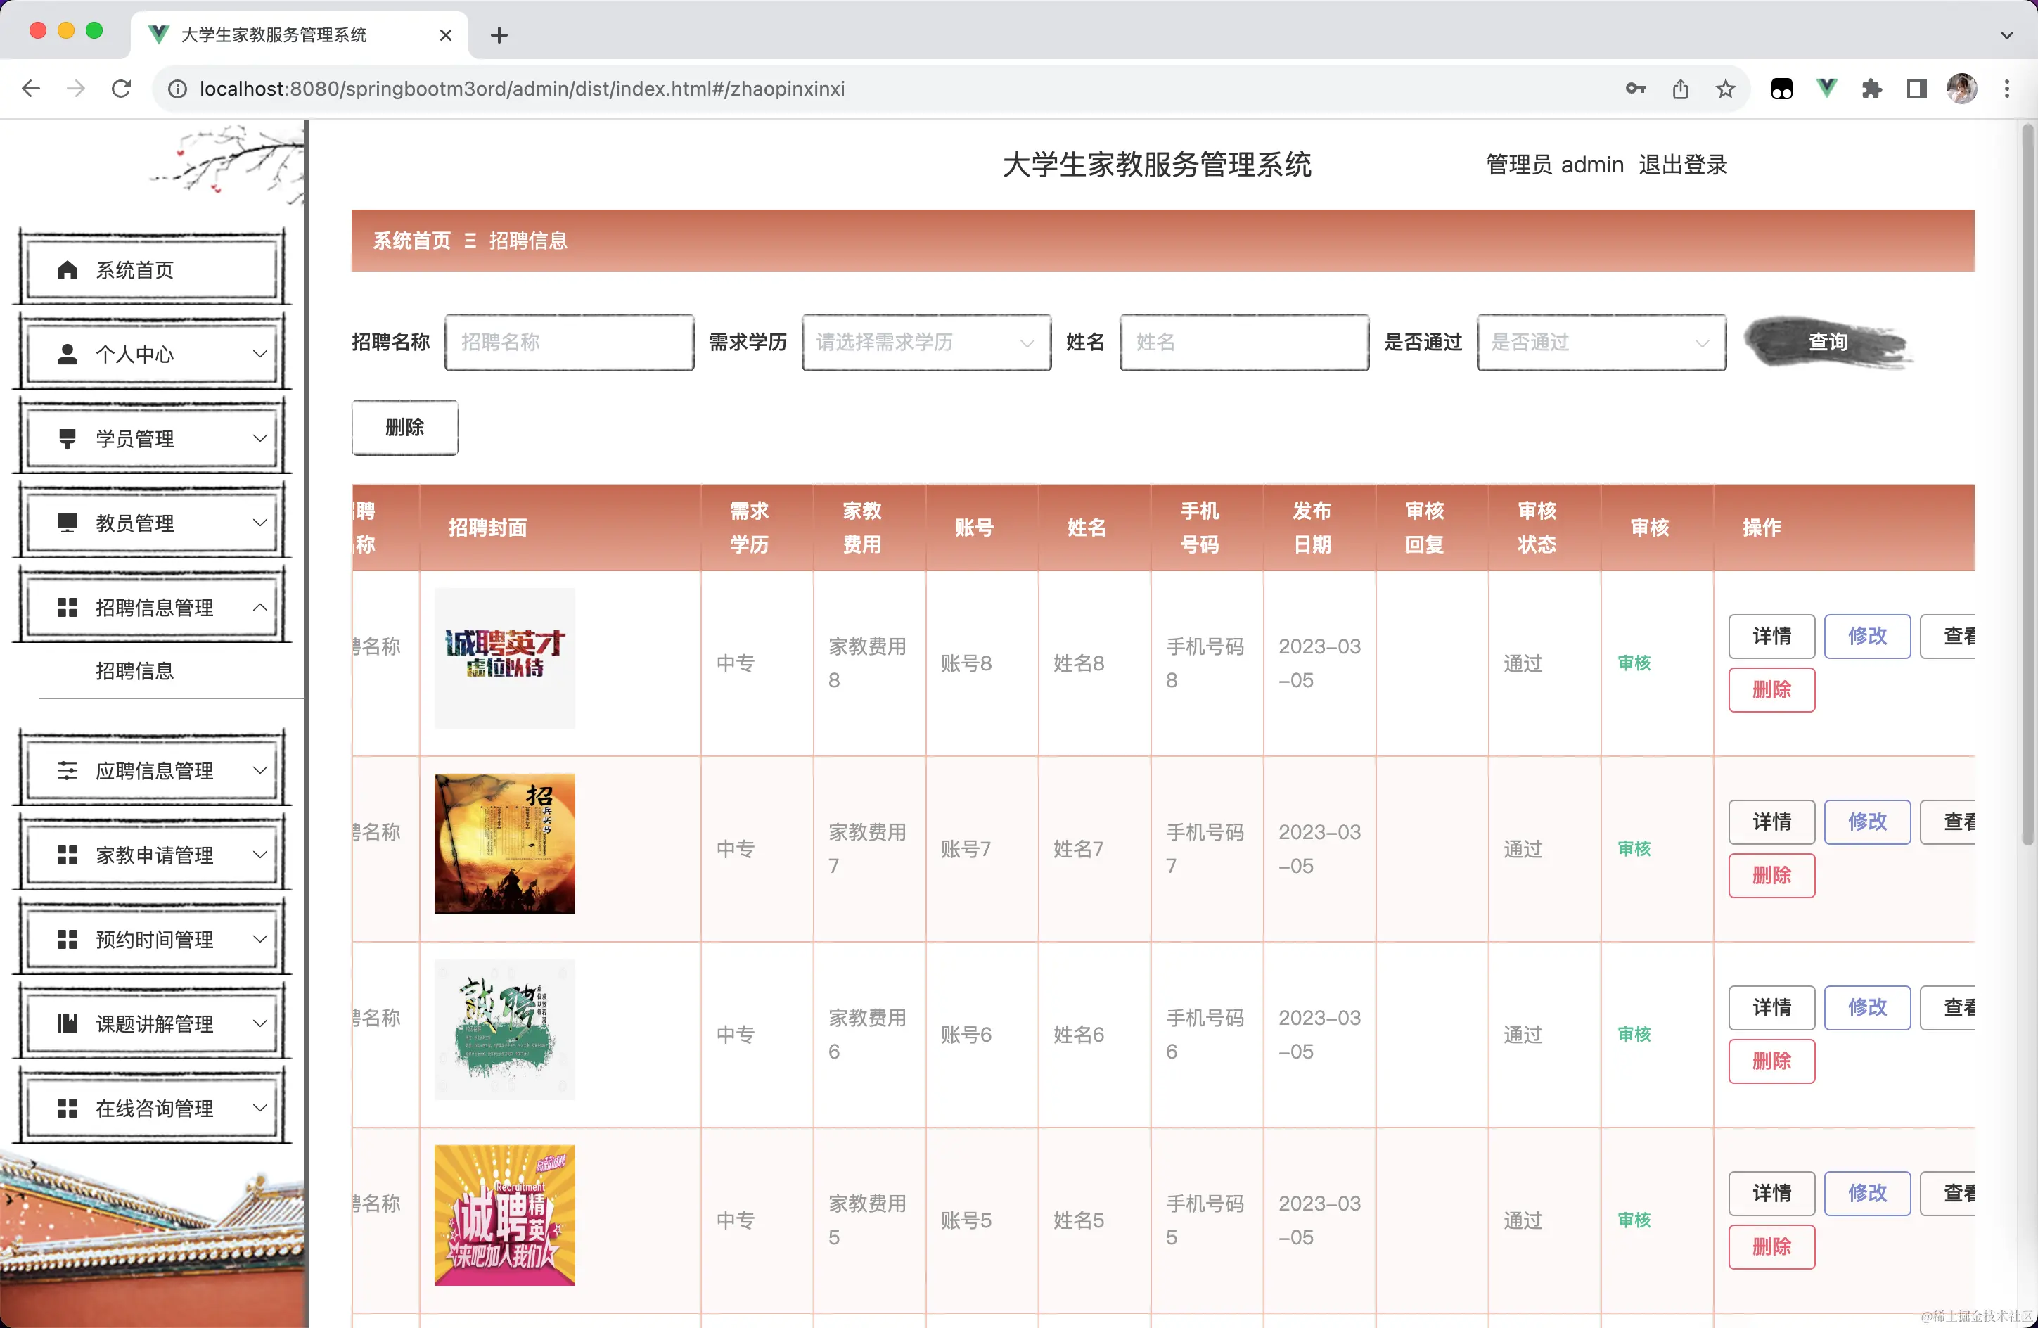Click the person icon for 个人中心
2038x1328 pixels.
click(67, 355)
